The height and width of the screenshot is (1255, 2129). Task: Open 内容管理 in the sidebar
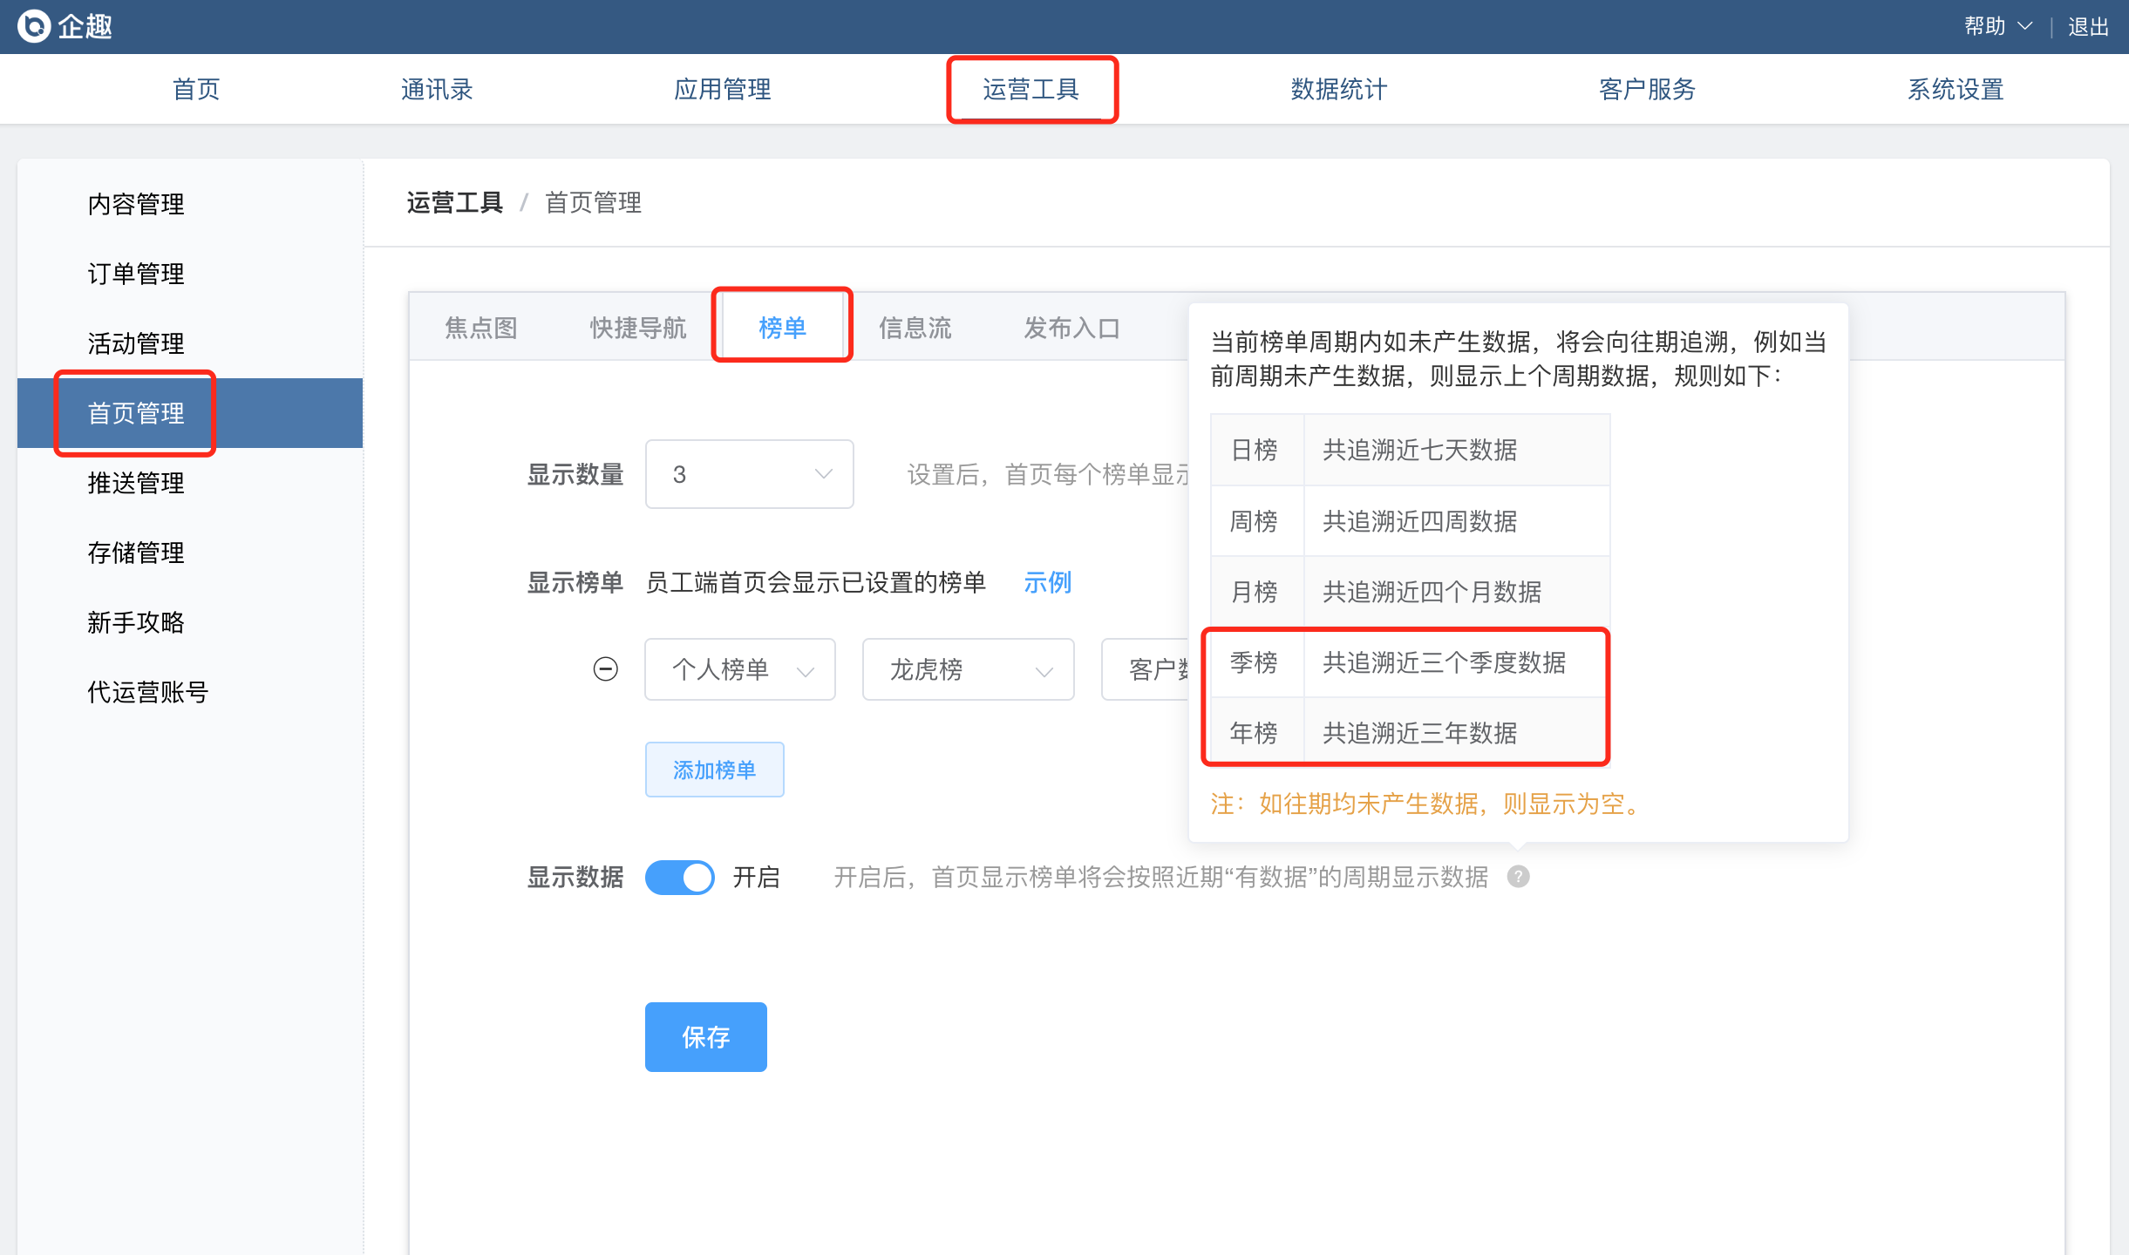136,204
